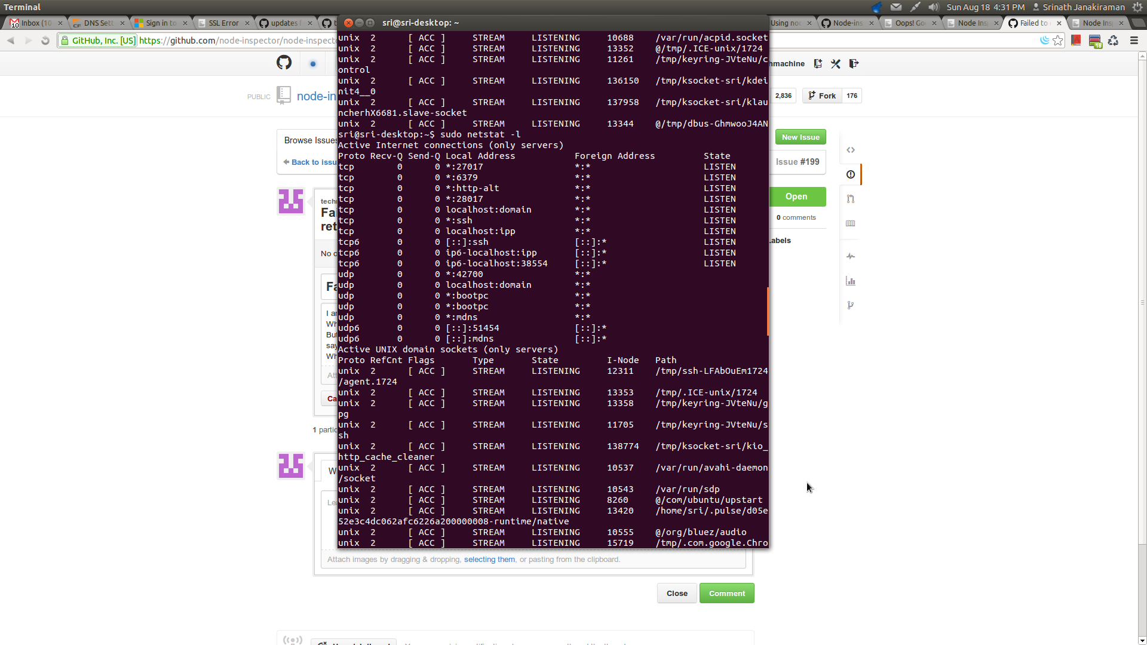The width and height of the screenshot is (1147, 645).
Task: Open the sound volume indicator
Action: (x=934, y=7)
